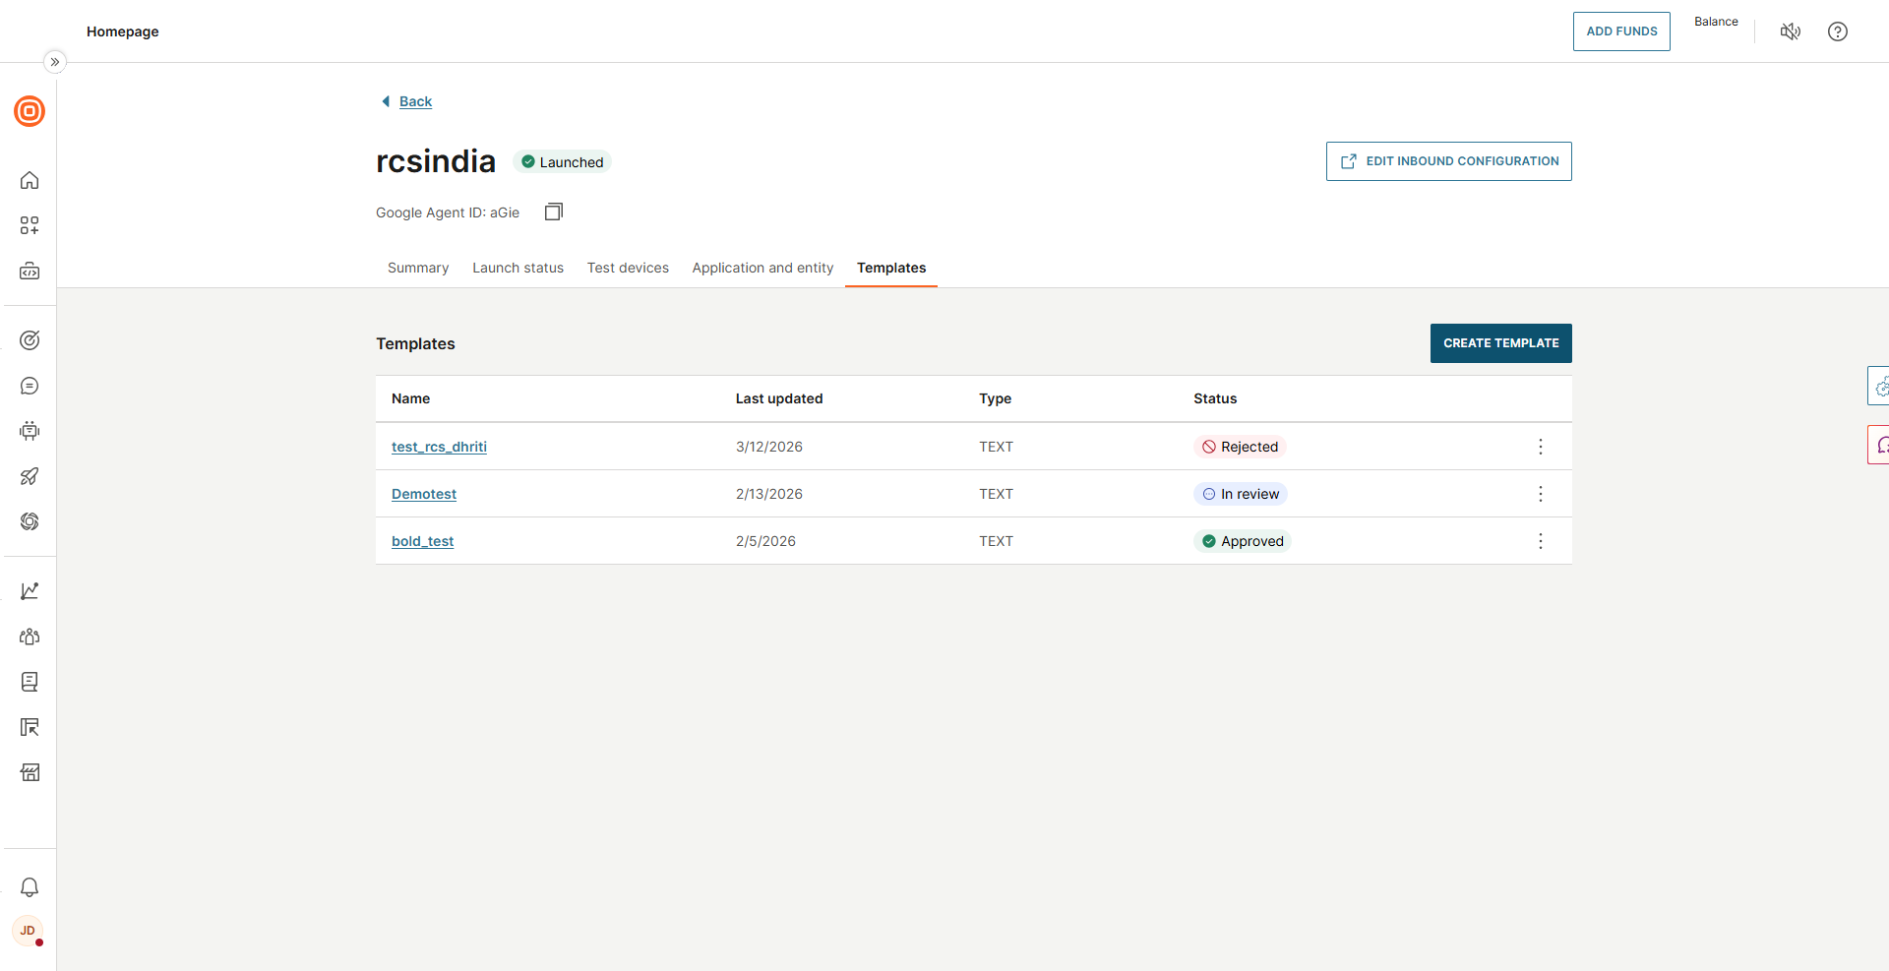Copy the Google Agent ID
Screen dimensions: 1889x971
pos(554,212)
